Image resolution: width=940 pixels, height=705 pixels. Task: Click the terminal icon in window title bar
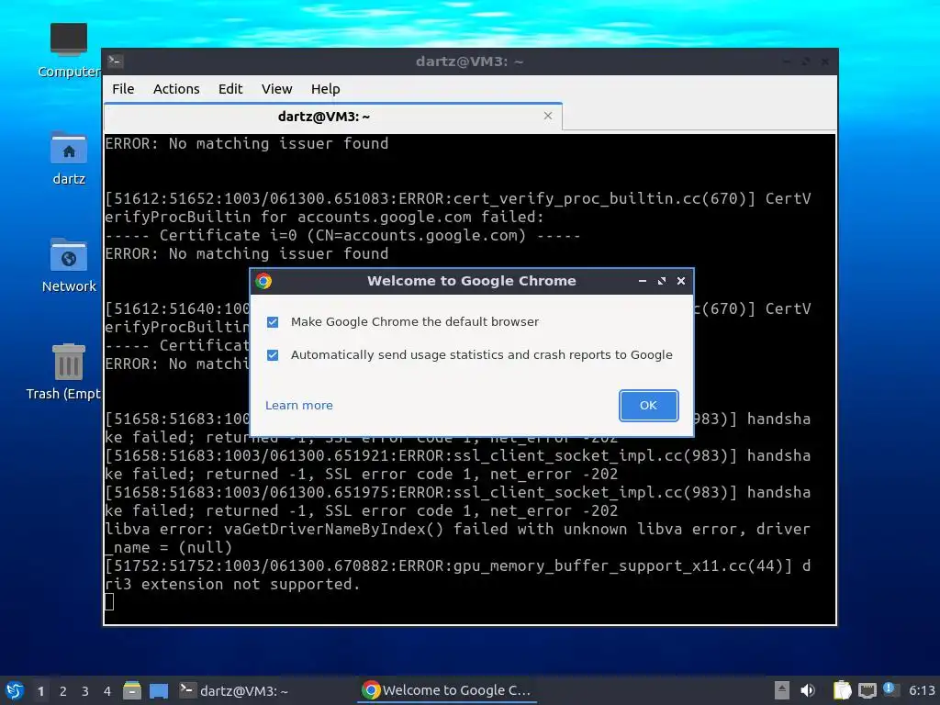116,62
